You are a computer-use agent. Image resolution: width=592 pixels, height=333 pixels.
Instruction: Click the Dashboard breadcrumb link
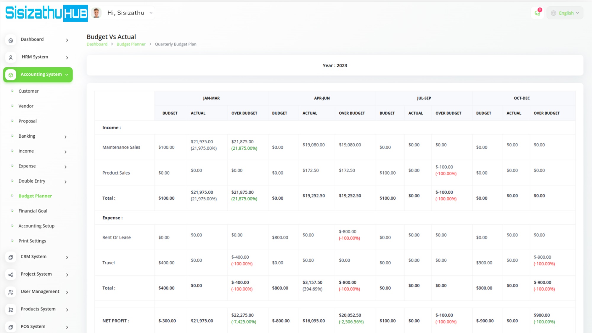(97, 44)
